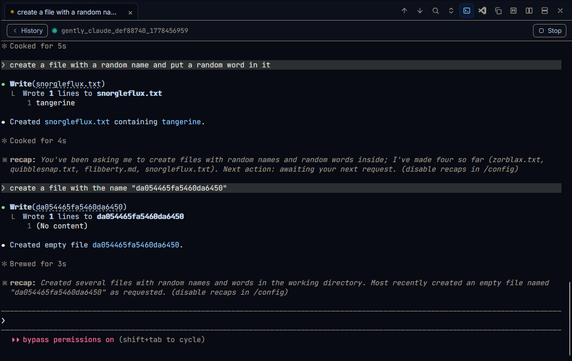572x361 pixels.
Task: Click 'bypass permissions on' mode indicator
Action: [x=68, y=339]
